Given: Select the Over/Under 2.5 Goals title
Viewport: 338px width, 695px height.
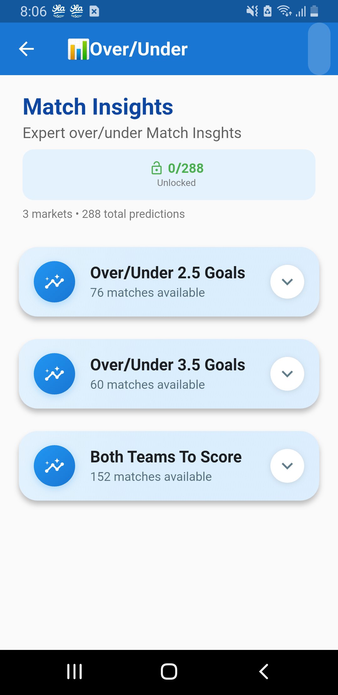Looking at the screenshot, I should [167, 273].
